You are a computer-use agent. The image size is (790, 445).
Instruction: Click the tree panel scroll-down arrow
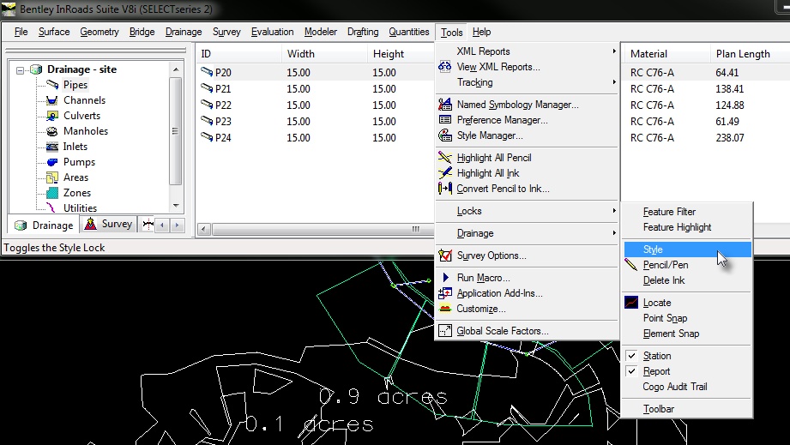coord(175,206)
